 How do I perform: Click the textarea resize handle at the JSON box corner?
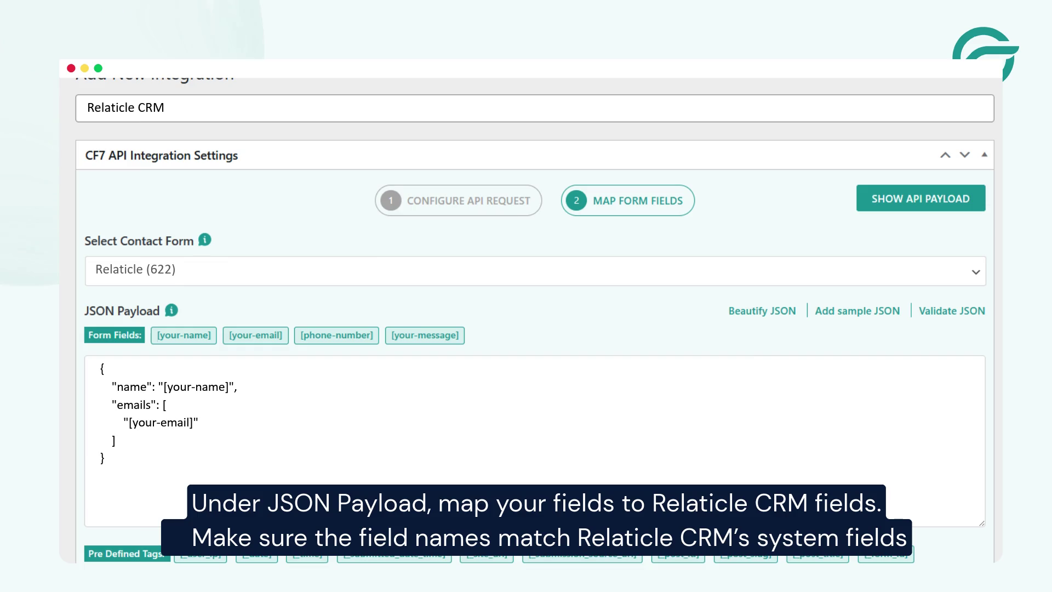(x=981, y=523)
